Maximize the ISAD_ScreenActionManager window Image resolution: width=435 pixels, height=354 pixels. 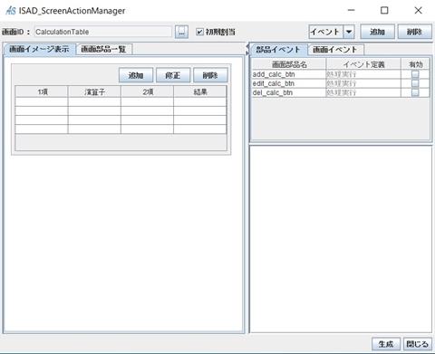pyautogui.click(x=384, y=10)
